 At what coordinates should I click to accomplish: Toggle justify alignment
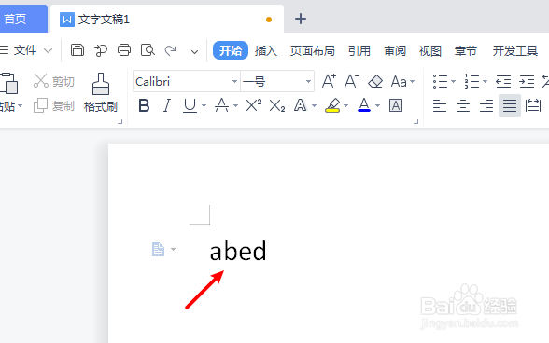click(x=510, y=105)
